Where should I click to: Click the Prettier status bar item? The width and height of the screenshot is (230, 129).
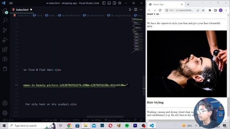pyautogui.click(x=125, y=120)
